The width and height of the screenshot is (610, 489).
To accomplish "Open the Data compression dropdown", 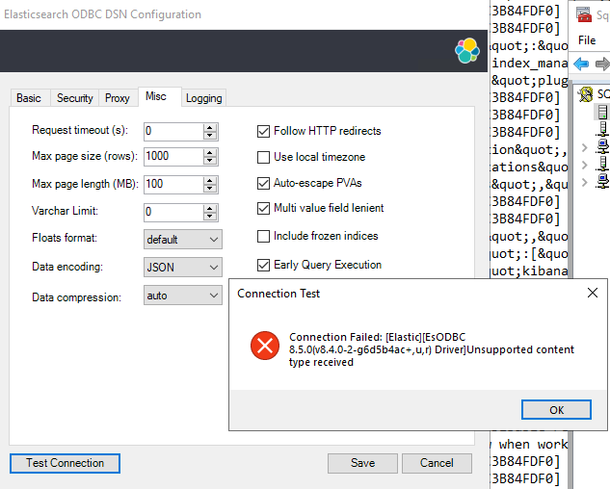I will (x=183, y=296).
